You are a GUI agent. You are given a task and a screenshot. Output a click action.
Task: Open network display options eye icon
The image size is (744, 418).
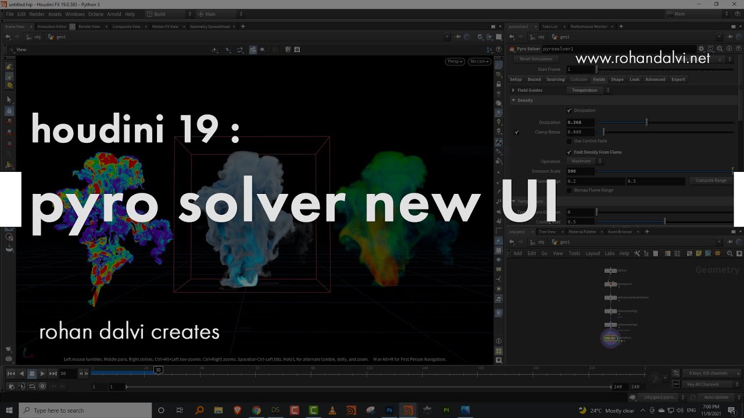[739, 253]
